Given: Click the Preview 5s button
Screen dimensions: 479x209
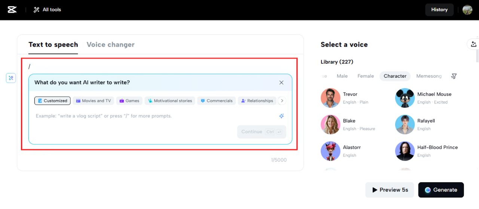Looking at the screenshot, I should click(x=390, y=190).
